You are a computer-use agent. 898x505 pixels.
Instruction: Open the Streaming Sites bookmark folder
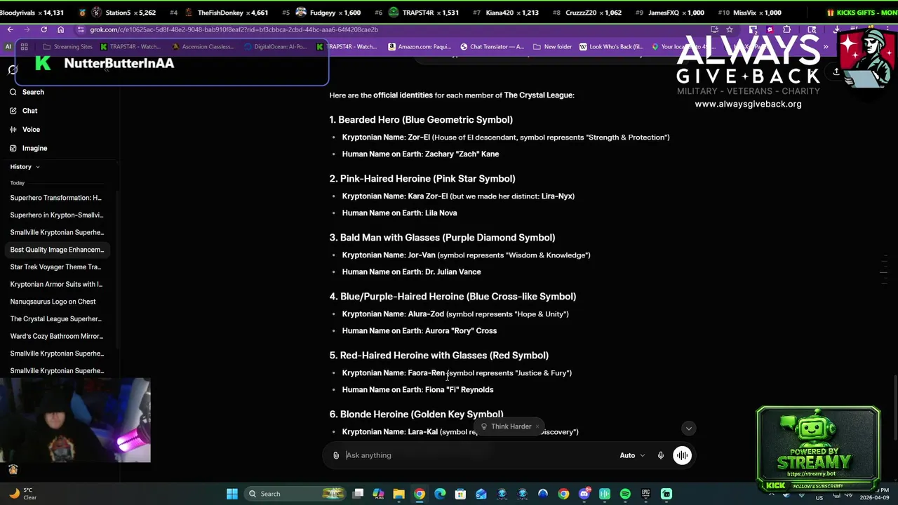tap(68, 47)
